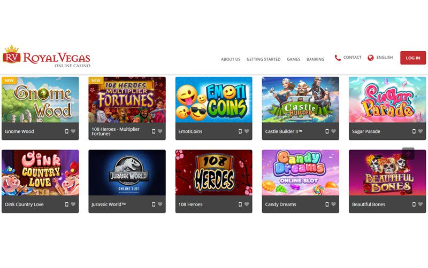Viewport: 428px width, 268px height.
Task: Open the English language selector
Action: tap(384, 58)
